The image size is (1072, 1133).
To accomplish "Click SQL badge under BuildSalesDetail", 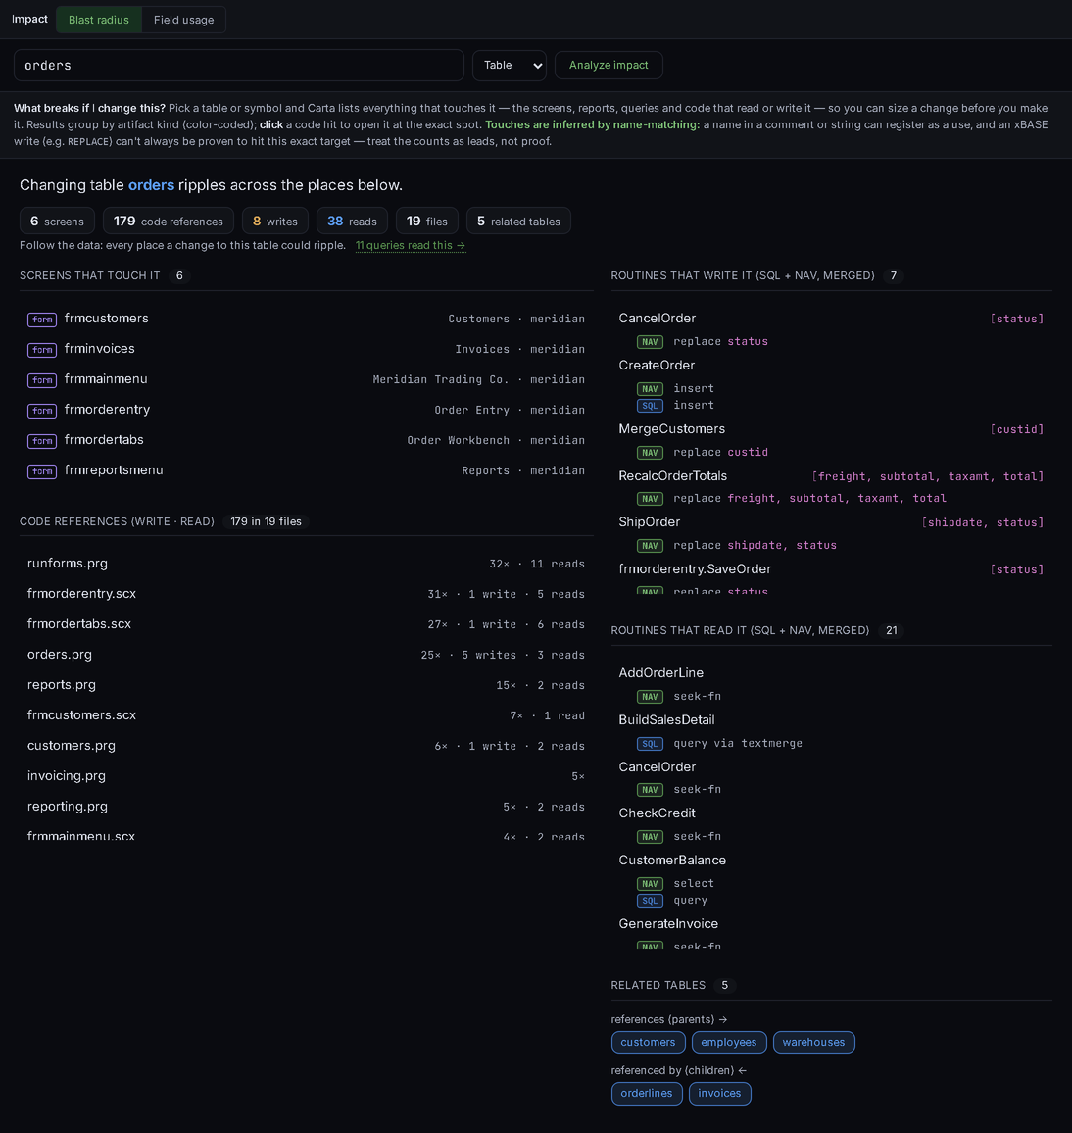I will [x=650, y=744].
